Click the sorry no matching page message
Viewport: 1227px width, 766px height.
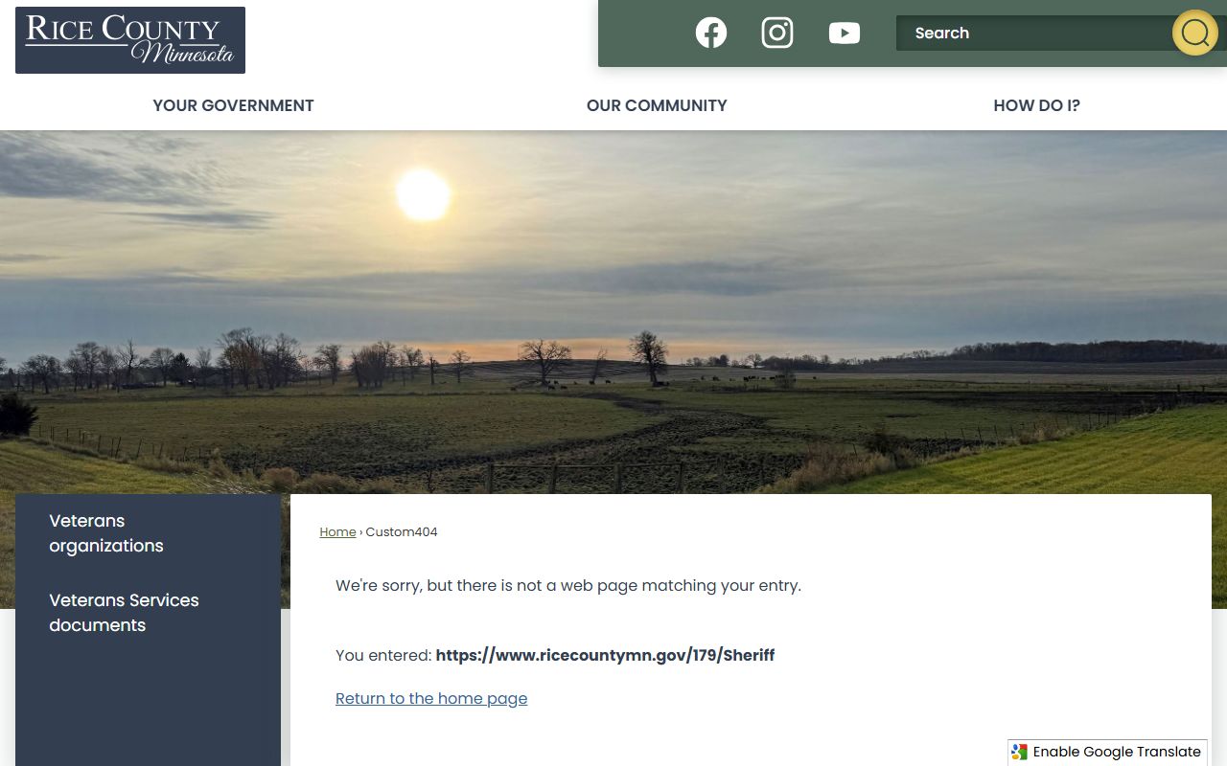(x=568, y=586)
